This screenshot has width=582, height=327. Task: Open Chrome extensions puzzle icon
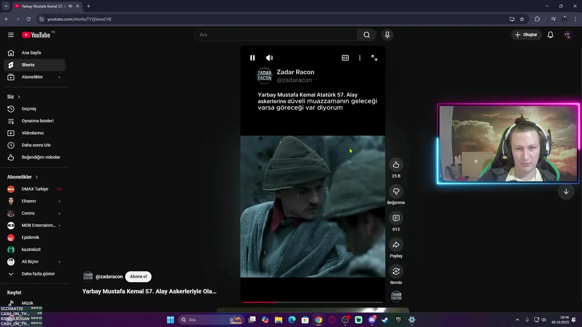[537, 19]
